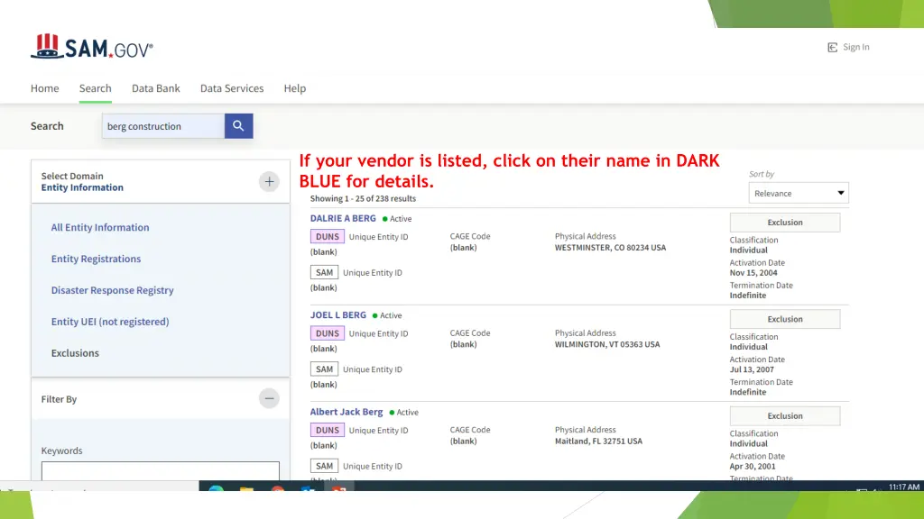
Task: Click address 'Maitland, FL 32751 USA'
Action: coord(599,442)
